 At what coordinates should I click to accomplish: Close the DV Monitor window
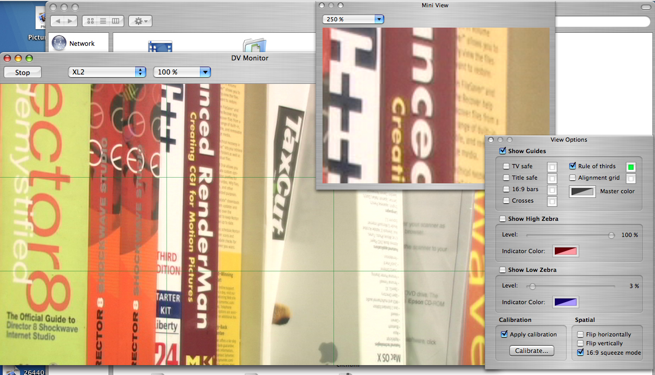point(7,58)
